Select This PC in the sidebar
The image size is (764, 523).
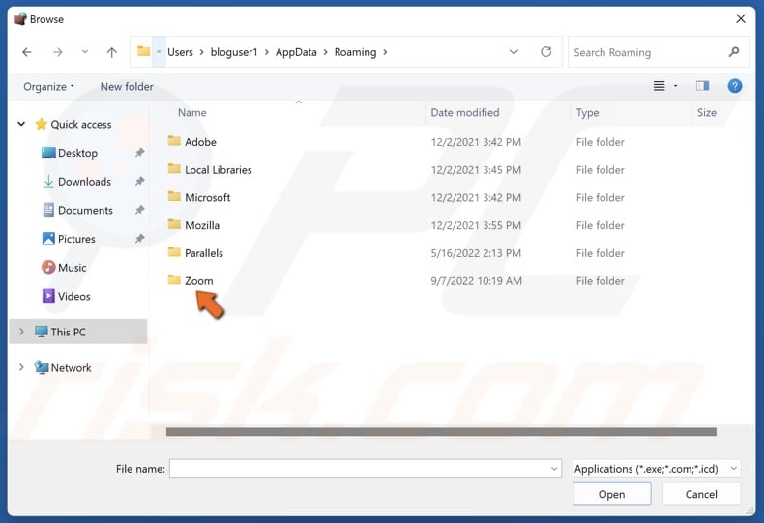pos(69,333)
